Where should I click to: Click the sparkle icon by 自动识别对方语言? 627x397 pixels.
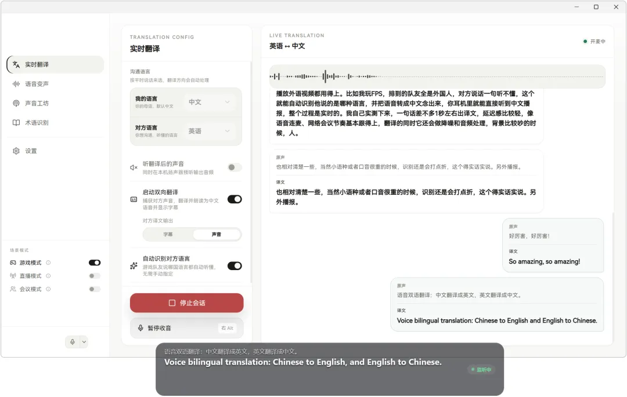(x=134, y=266)
